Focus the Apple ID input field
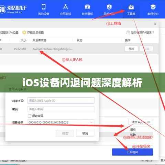The width and height of the screenshot is (165, 165). [61, 100]
